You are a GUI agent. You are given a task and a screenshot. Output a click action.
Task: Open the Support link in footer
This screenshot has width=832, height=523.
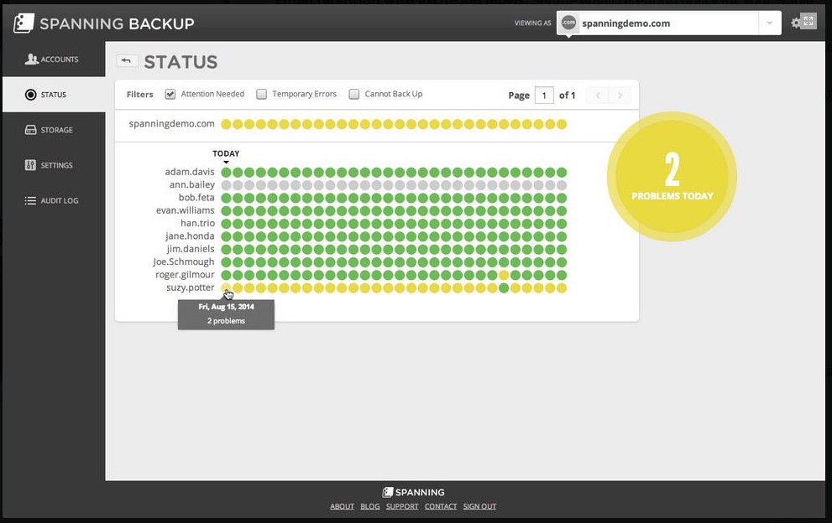point(402,506)
